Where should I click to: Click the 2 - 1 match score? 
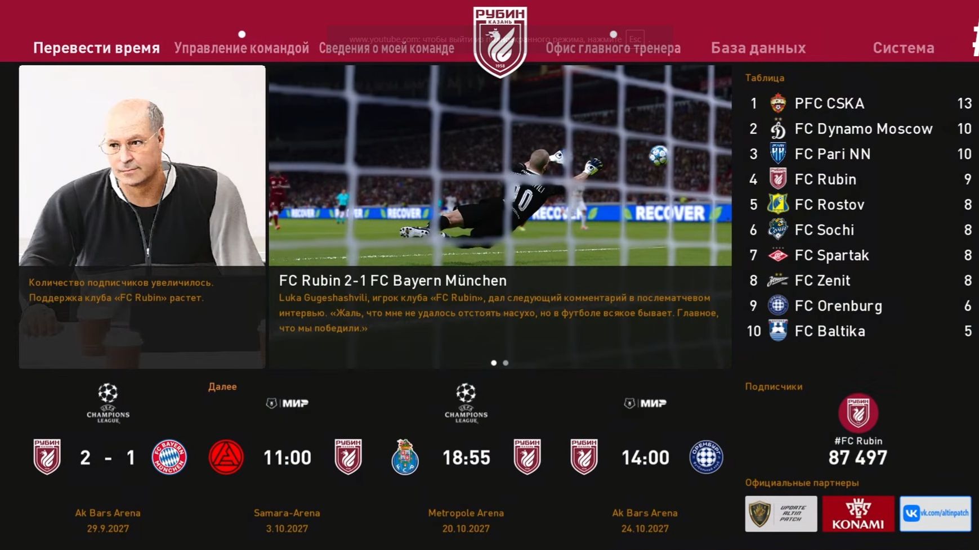click(108, 458)
